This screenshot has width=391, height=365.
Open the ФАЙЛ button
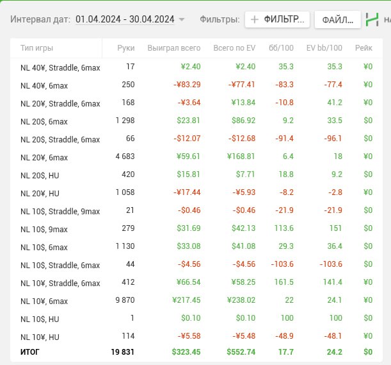pyautogui.click(x=338, y=19)
